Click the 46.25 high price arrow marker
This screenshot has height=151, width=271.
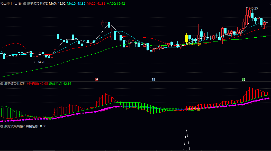pos(252,8)
